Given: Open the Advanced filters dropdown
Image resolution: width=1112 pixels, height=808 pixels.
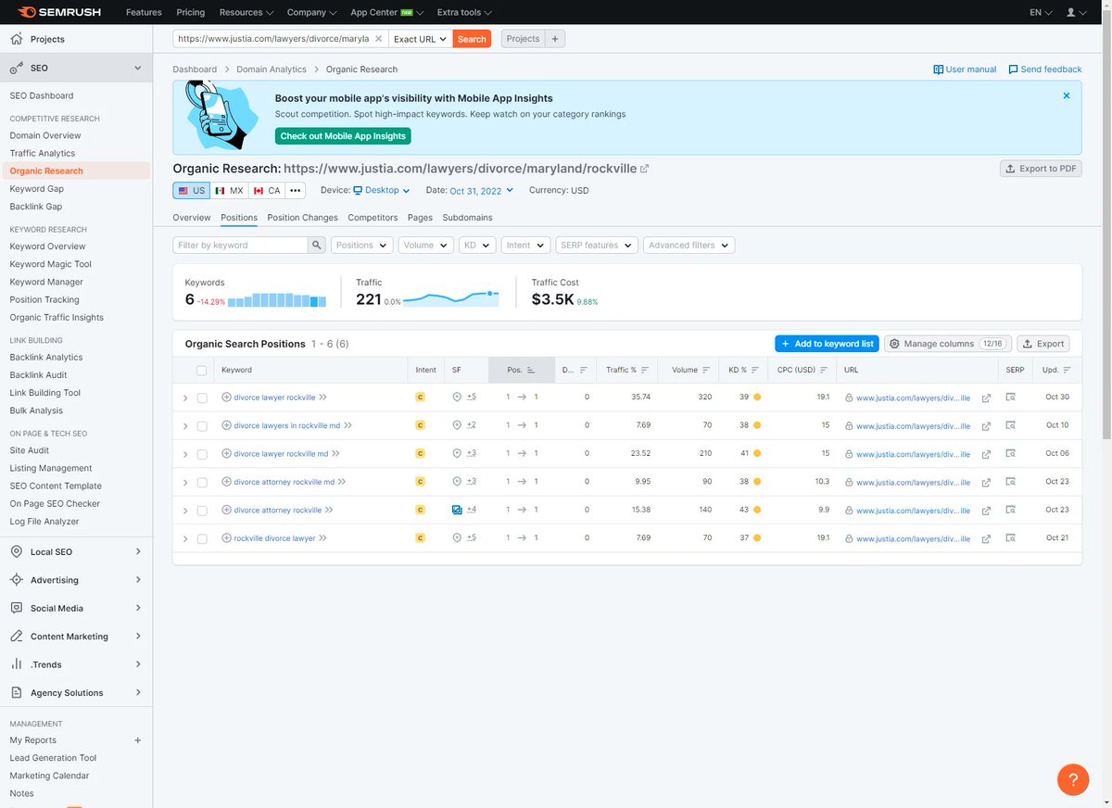Looking at the screenshot, I should [x=689, y=246].
